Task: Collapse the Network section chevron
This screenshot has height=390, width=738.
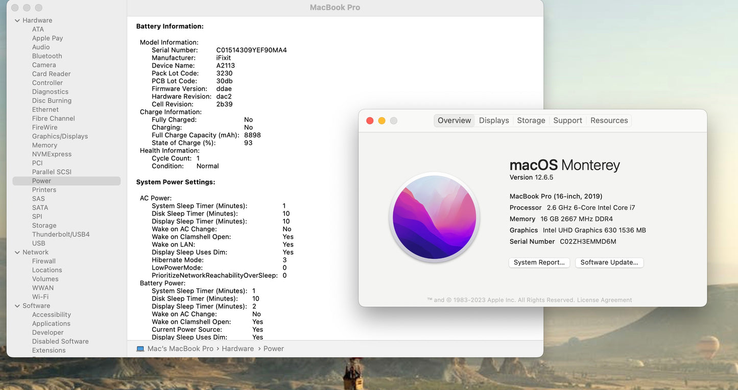Action: coord(17,252)
